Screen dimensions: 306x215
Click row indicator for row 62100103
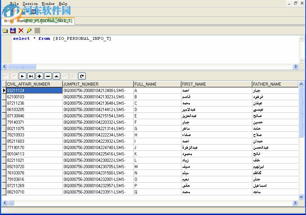pyautogui.click(x=4, y=97)
